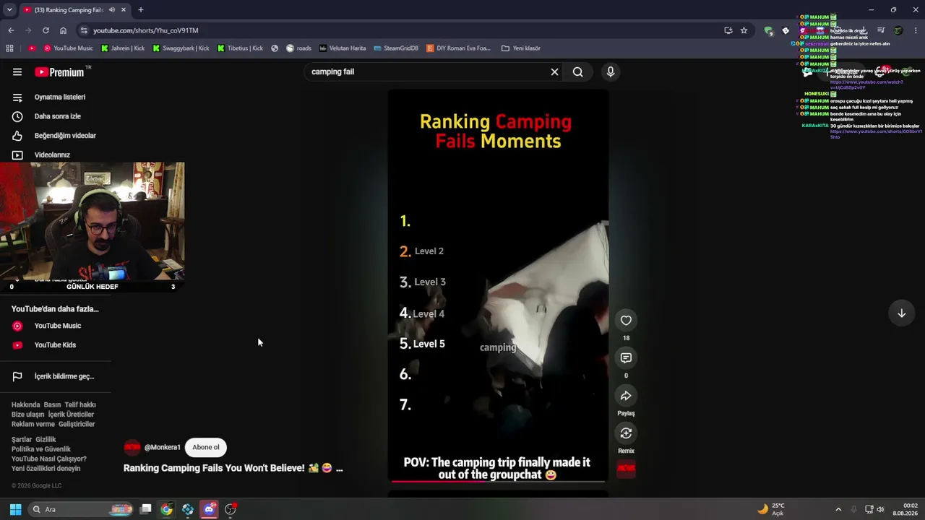Click the address bar URL
This screenshot has width=925, height=520.
pyautogui.click(x=146, y=30)
